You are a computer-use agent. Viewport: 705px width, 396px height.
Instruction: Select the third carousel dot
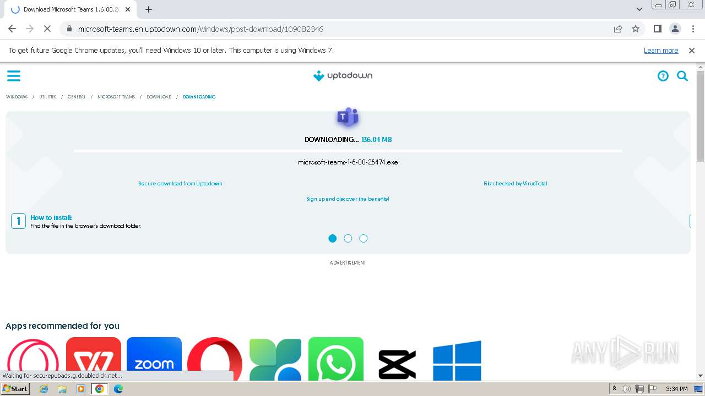(x=364, y=238)
